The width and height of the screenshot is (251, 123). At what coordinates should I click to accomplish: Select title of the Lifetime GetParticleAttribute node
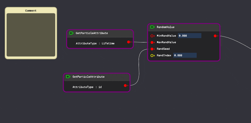92,33
